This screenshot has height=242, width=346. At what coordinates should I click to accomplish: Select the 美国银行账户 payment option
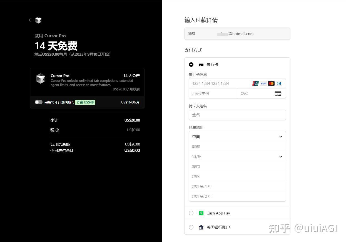(191, 227)
